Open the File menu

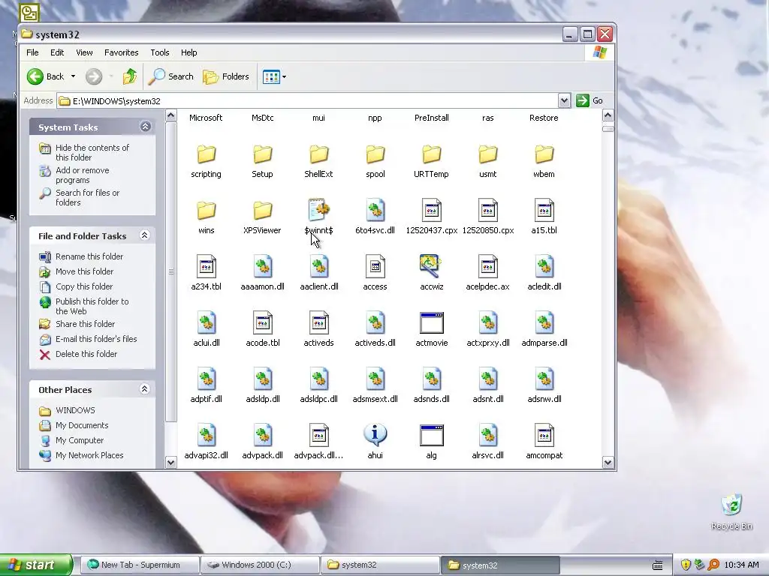(32, 52)
